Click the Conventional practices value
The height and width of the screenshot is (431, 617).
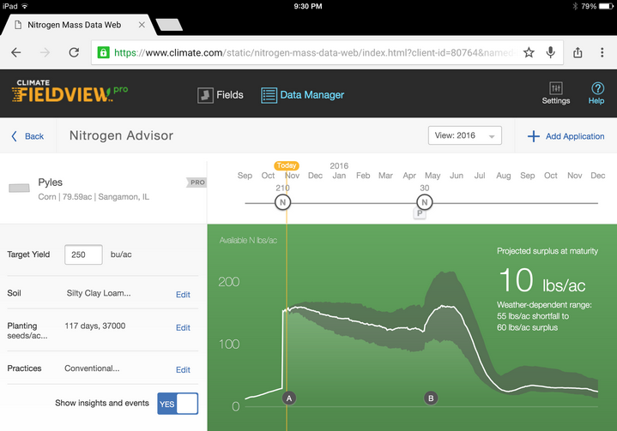[x=92, y=368]
